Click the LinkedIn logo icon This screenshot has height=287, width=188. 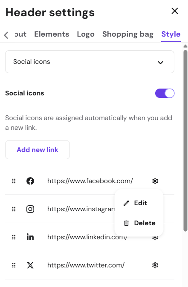click(x=30, y=237)
